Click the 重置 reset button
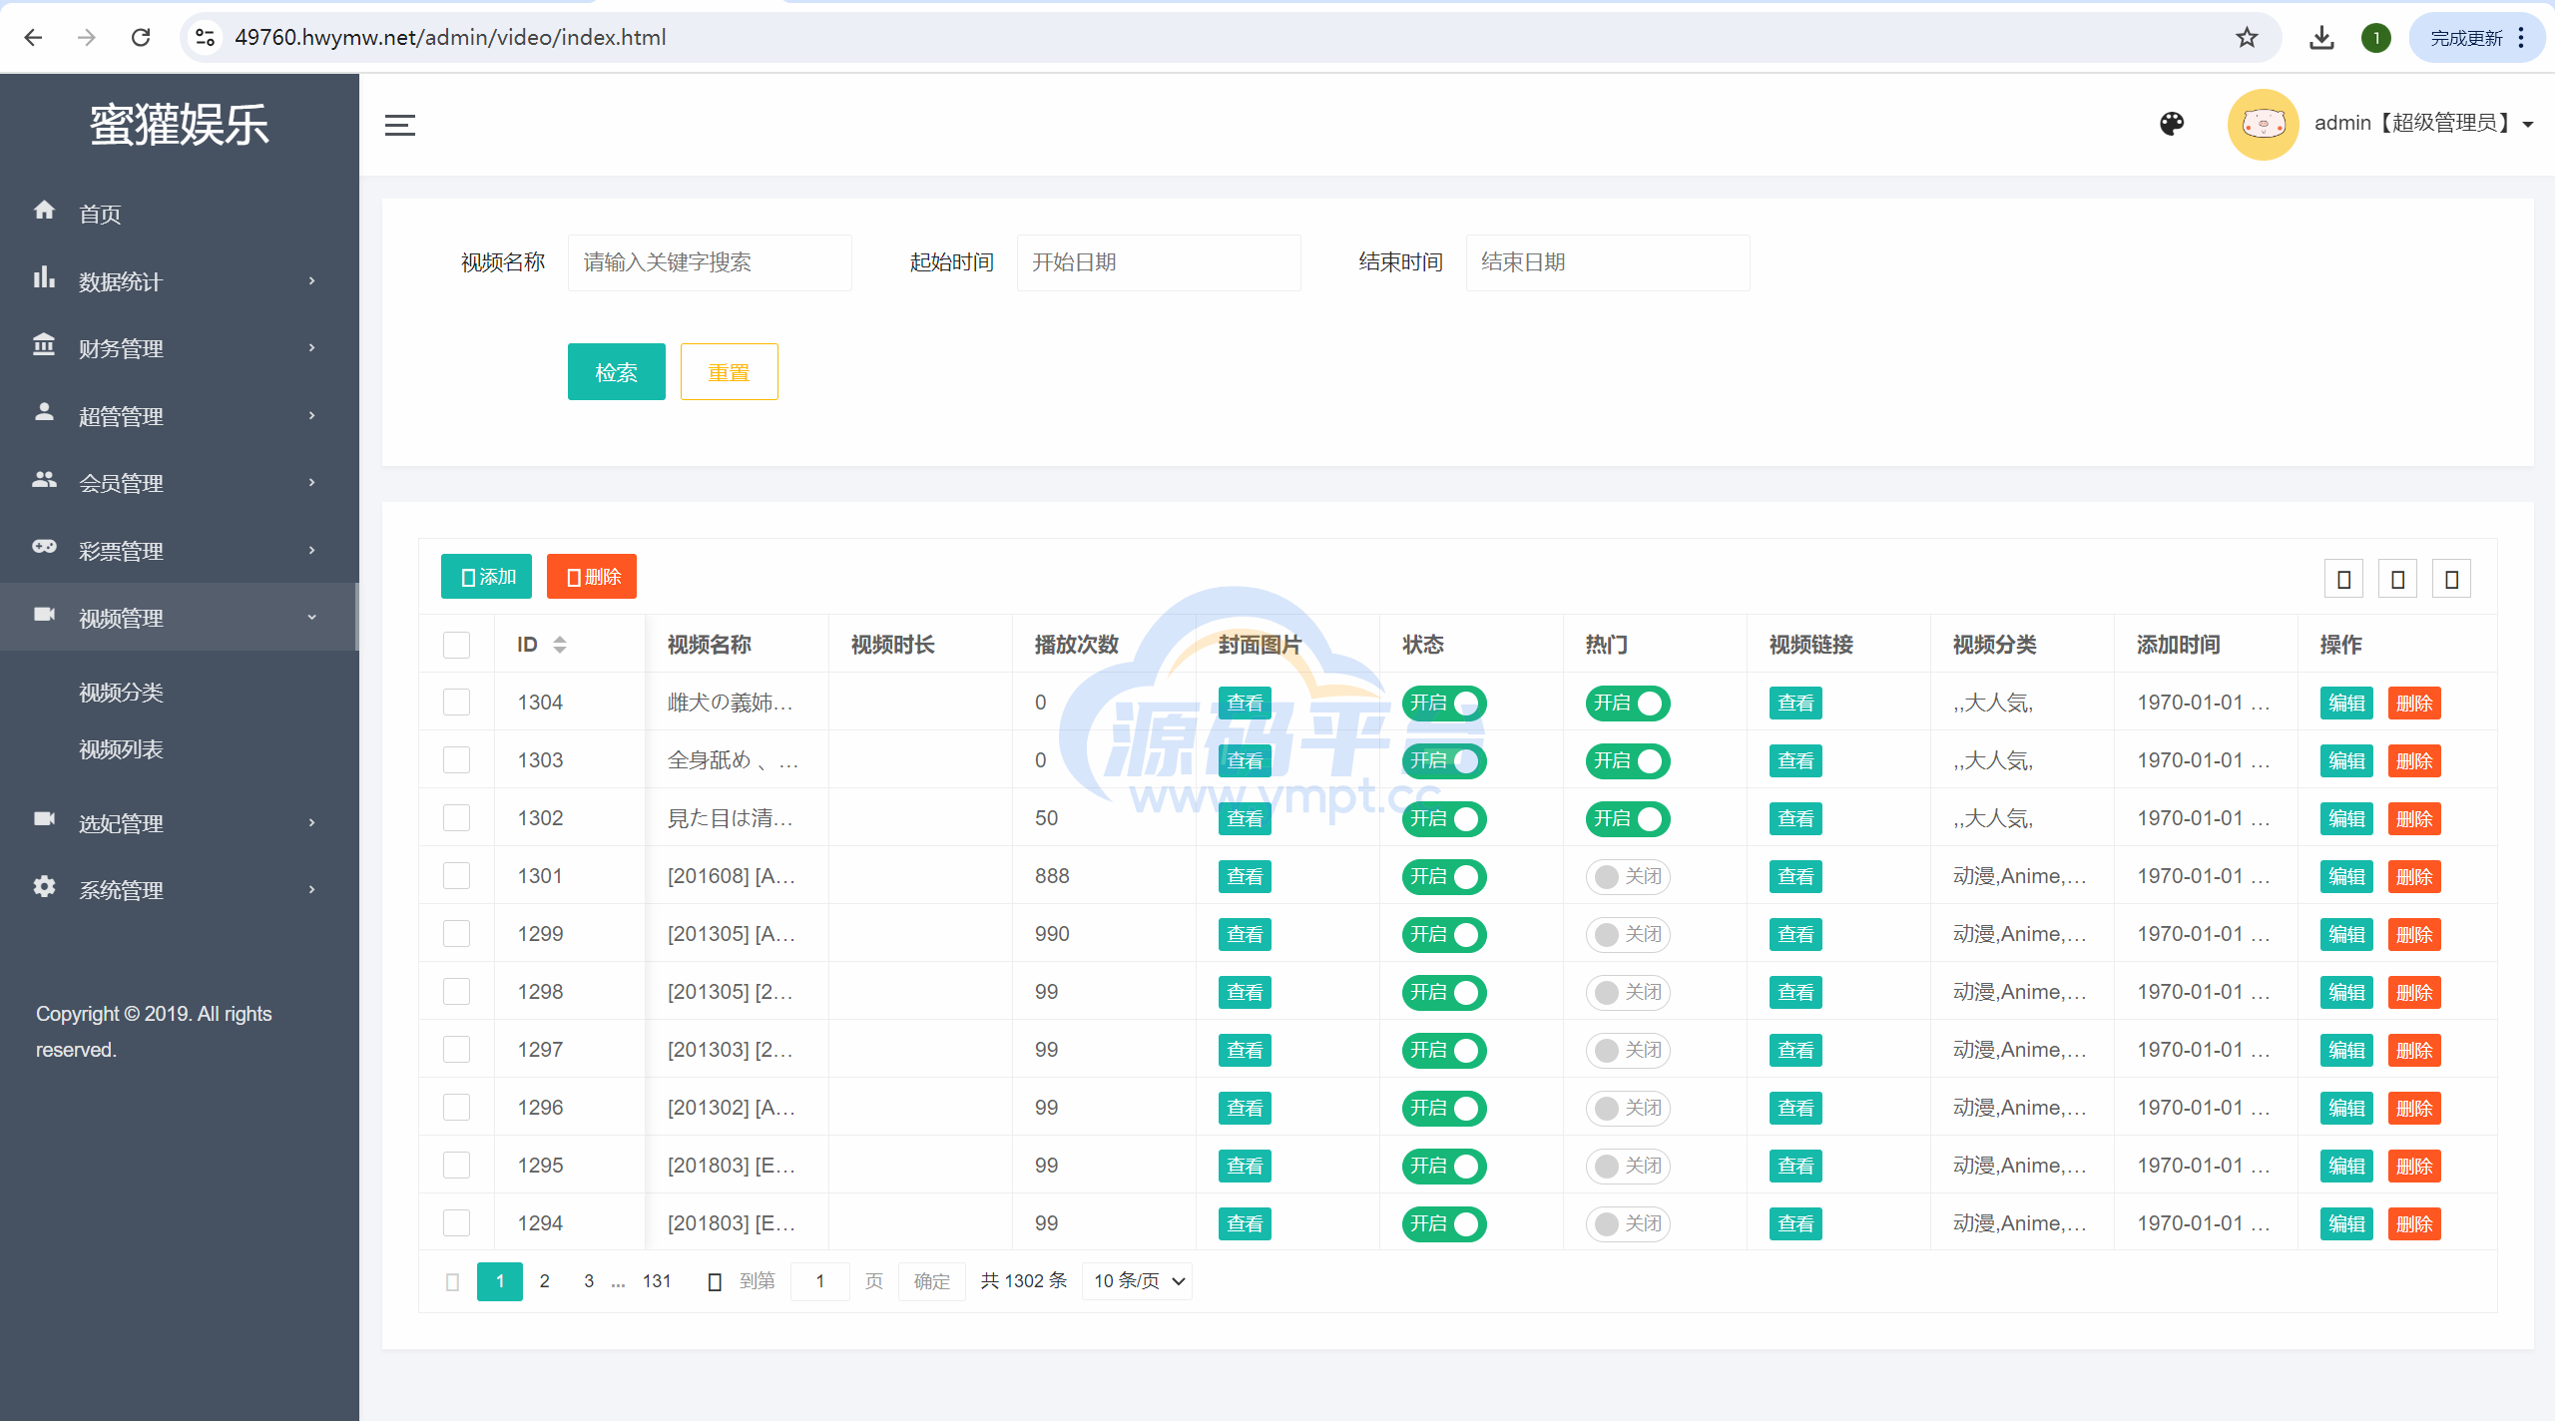 point(729,372)
